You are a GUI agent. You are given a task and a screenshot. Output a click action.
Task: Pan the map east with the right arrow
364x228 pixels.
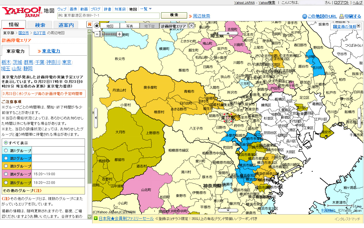[359, 118]
